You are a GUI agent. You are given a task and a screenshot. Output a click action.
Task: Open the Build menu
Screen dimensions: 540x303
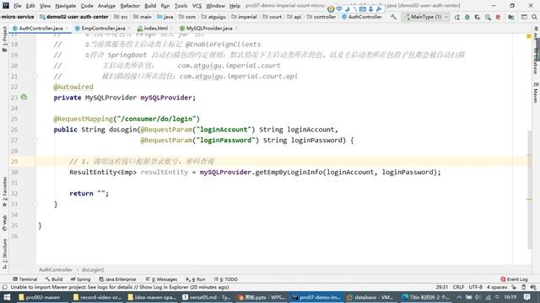(x=150, y=6)
